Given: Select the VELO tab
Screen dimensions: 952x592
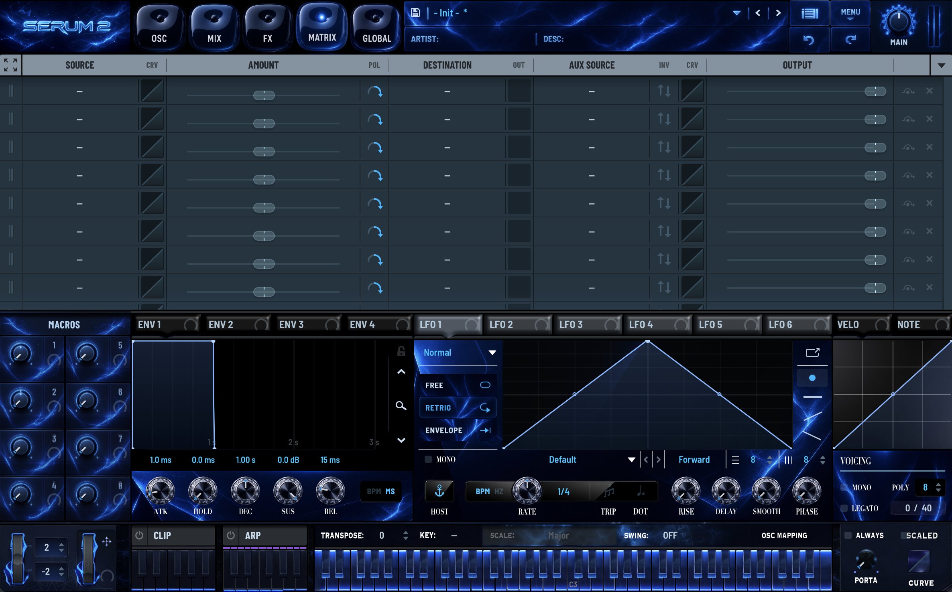Looking at the screenshot, I should tap(862, 324).
